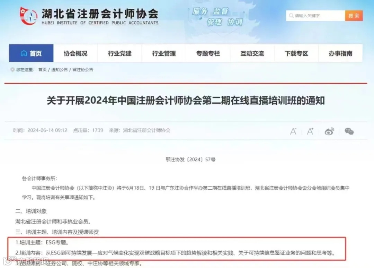Click the location pin icon in breadcrumb

[12, 70]
